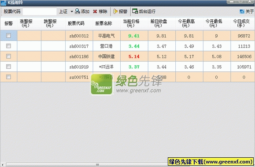This screenshot has width=255, height=167.
Task: Tick the alarm checkbox for sh600317
Action: point(8,46)
